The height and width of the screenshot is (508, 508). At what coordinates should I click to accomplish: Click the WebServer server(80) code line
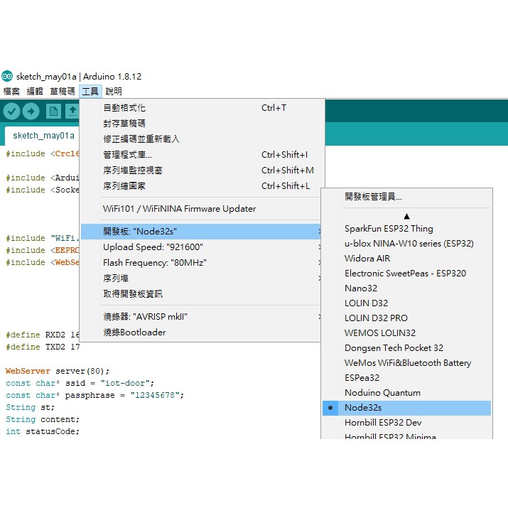[58, 371]
